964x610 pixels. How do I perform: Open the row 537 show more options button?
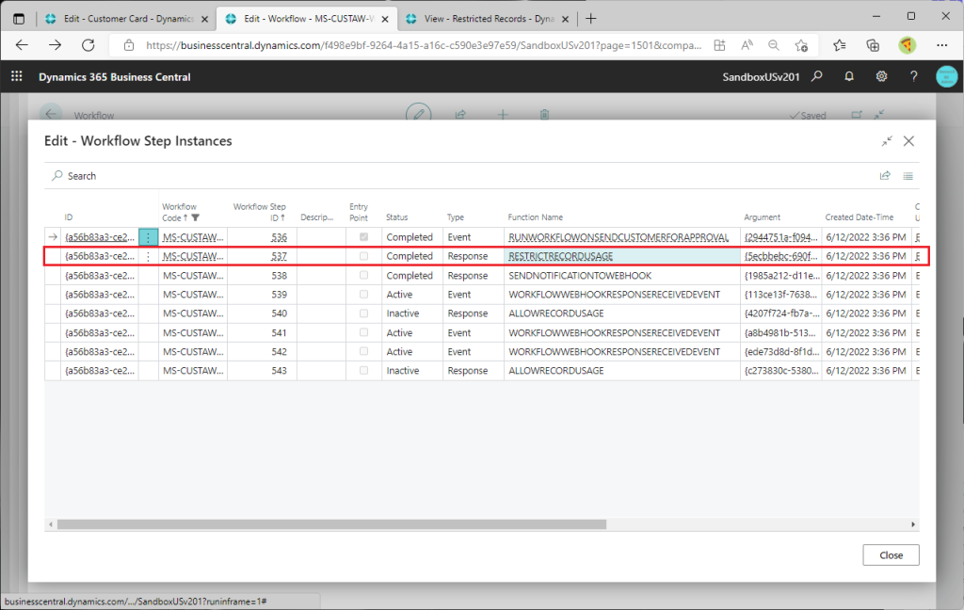point(148,256)
